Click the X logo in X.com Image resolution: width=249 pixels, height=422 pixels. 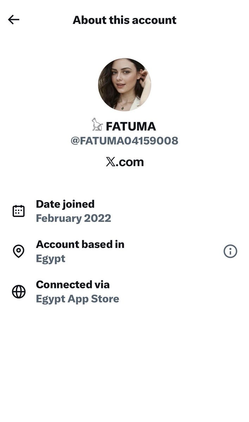pos(110,162)
